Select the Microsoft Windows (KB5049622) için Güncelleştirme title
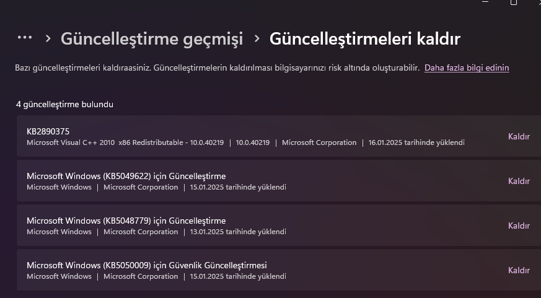The height and width of the screenshot is (298, 541). tap(126, 176)
